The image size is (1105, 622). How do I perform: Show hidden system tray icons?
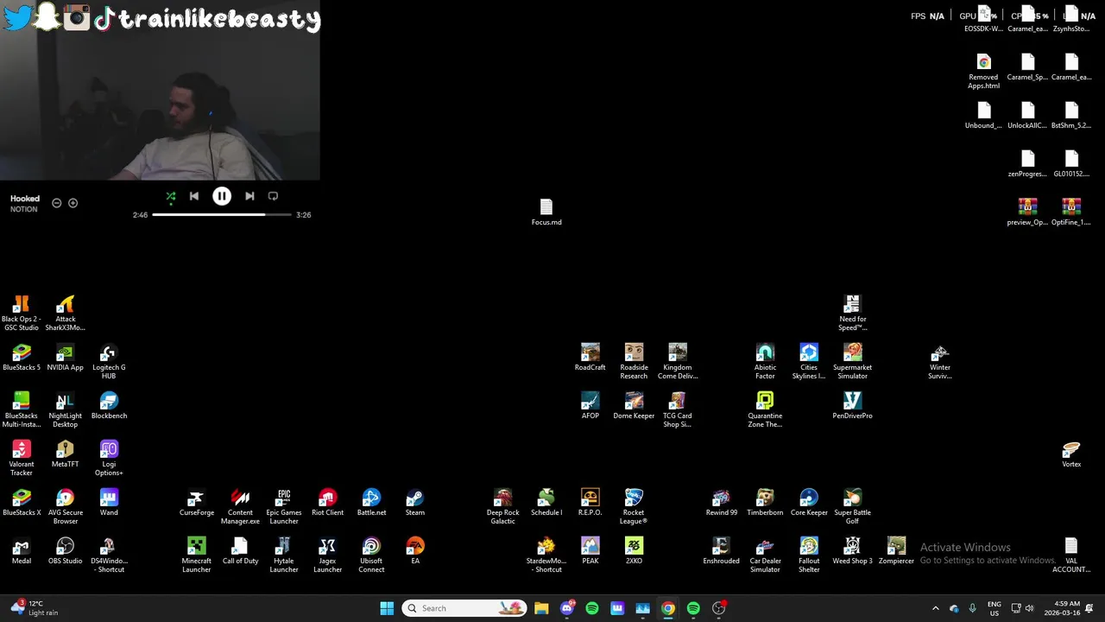pos(936,608)
